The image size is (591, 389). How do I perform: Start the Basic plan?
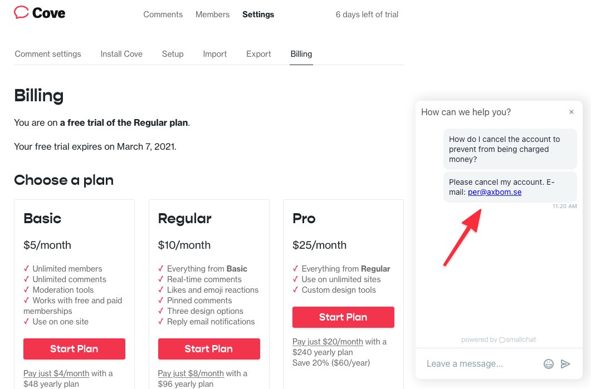[x=74, y=349]
